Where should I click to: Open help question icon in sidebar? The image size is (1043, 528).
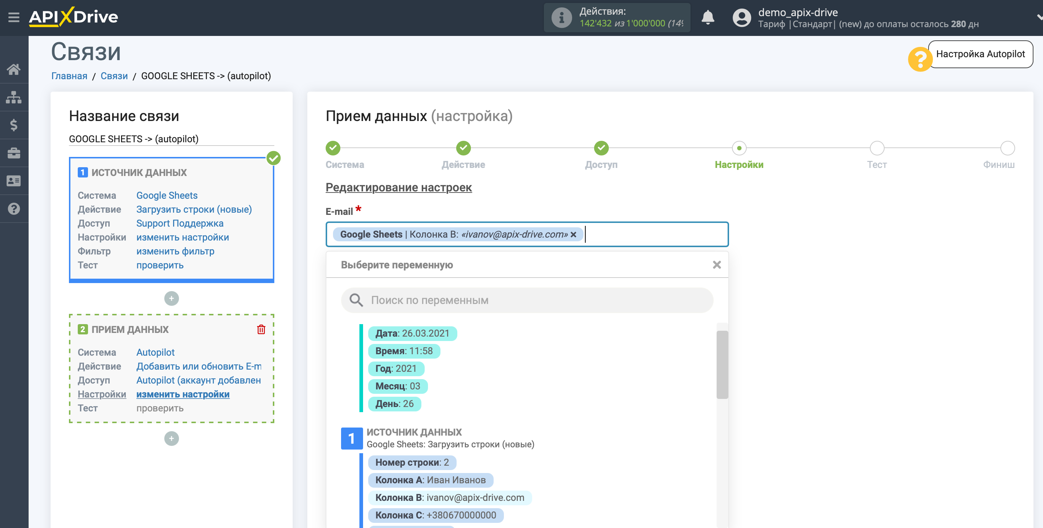[x=14, y=209]
